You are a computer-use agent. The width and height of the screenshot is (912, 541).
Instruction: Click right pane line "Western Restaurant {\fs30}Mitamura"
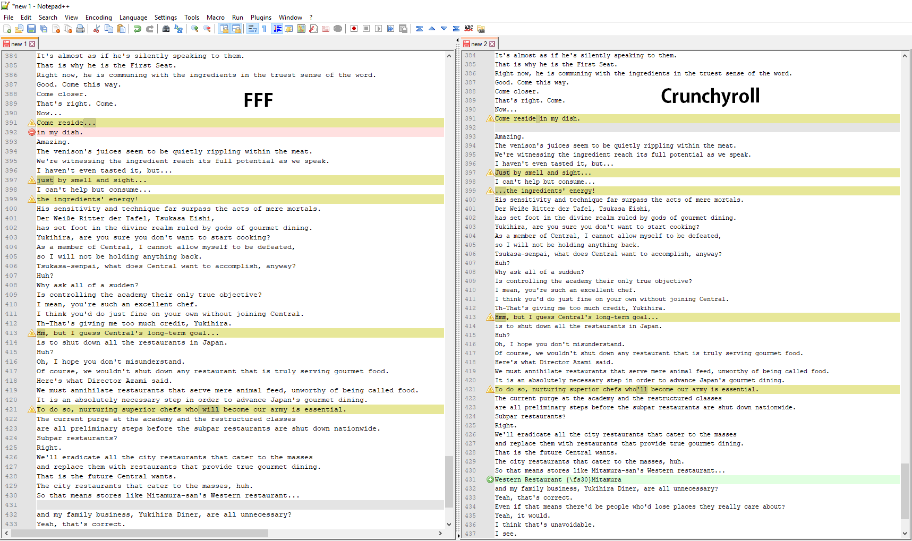(697, 479)
